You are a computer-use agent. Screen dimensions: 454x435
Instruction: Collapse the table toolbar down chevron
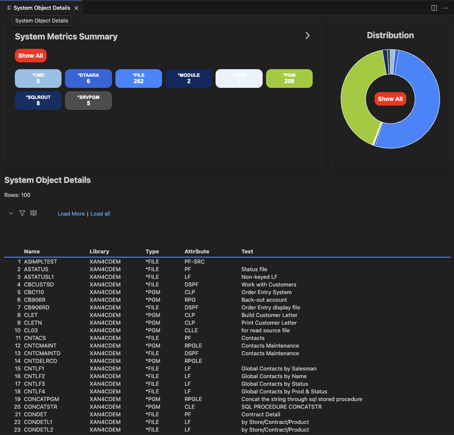click(11, 213)
